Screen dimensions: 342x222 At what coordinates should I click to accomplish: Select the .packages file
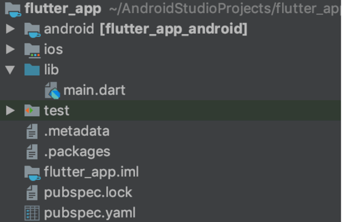point(77,152)
